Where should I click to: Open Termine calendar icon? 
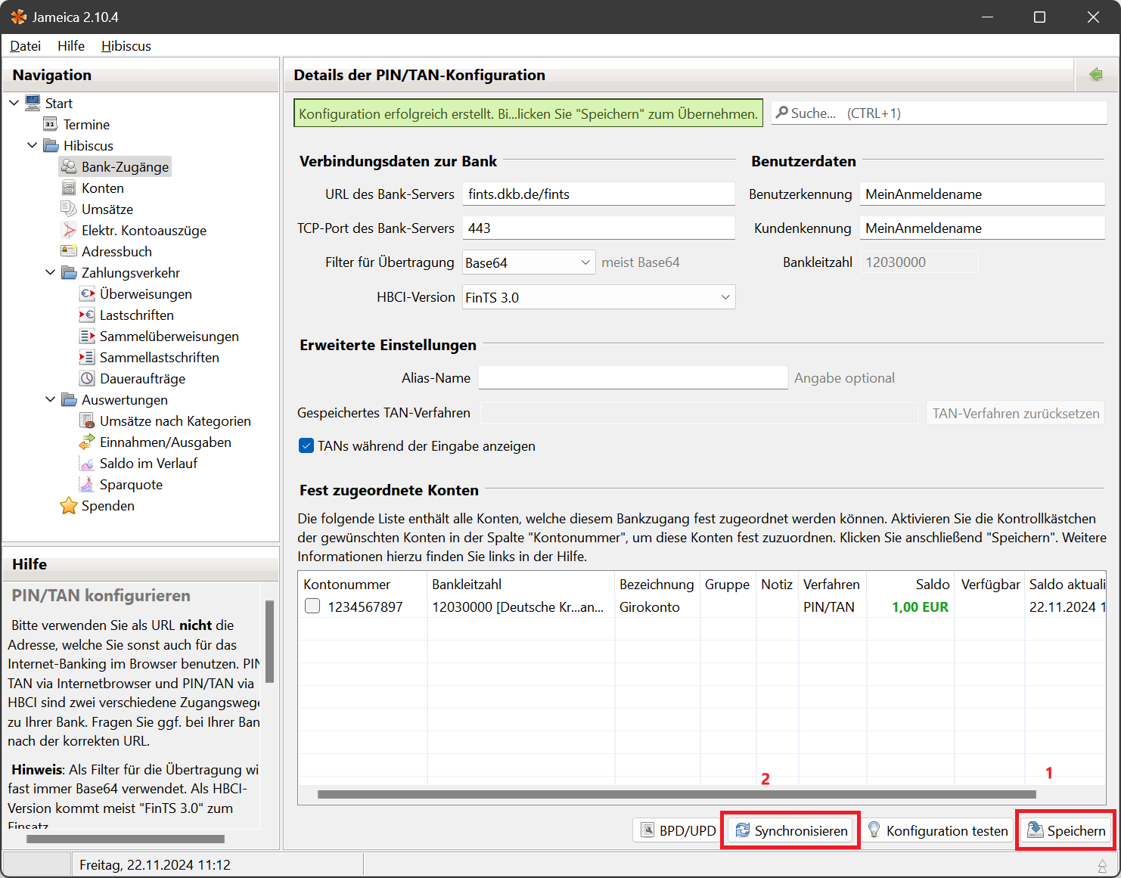coord(51,124)
